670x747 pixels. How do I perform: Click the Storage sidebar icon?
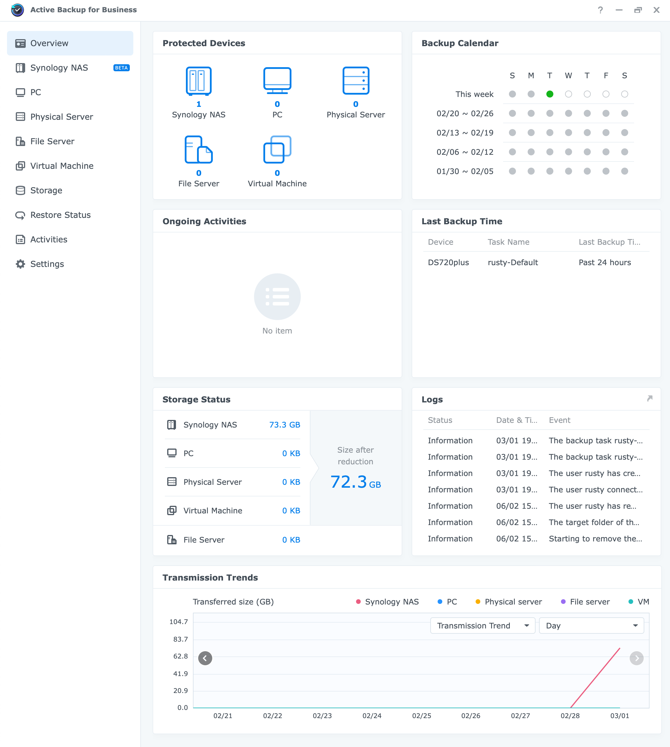tap(20, 190)
